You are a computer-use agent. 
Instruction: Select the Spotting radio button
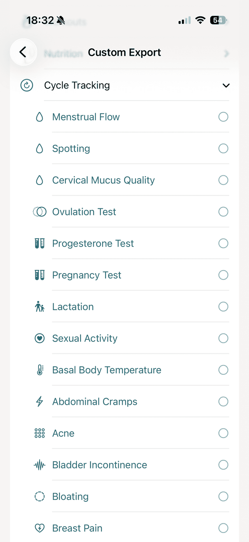point(223,148)
